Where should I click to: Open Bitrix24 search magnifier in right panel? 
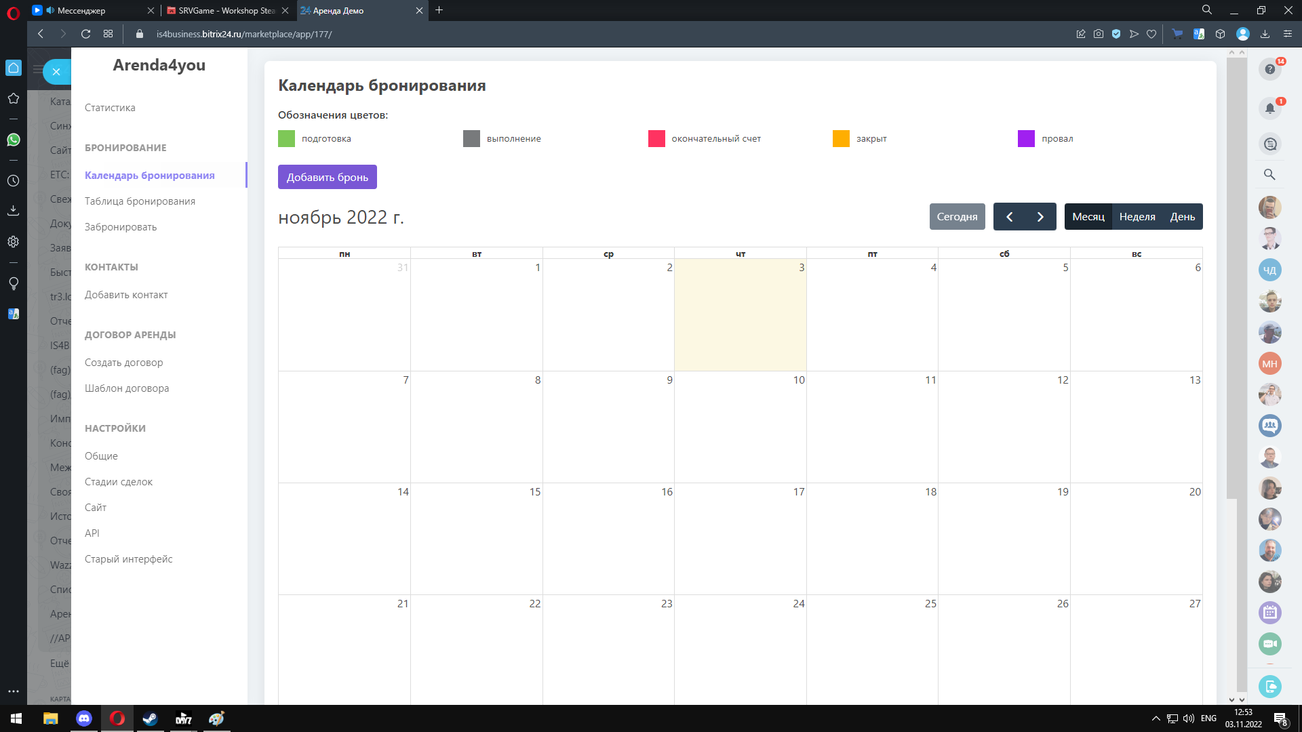[1269, 174]
